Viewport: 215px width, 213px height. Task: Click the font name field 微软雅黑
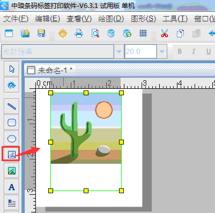[57, 51]
